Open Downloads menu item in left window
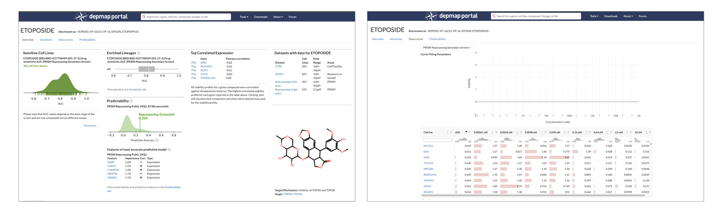This screenshot has width=726, height=213. pyautogui.click(x=261, y=17)
